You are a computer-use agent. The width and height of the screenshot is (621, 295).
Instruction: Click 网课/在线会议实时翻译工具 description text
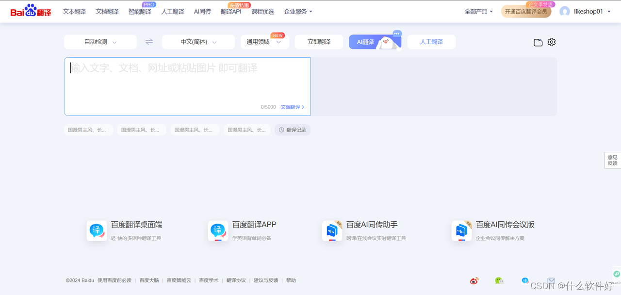(x=376, y=238)
